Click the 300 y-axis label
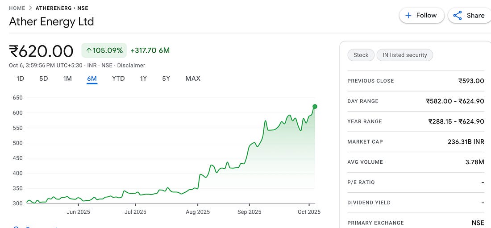Viewport: 491px width, 228px height. [x=18, y=203]
